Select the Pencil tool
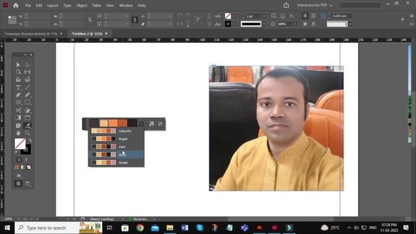This screenshot has height=234, width=416. pos(27,95)
